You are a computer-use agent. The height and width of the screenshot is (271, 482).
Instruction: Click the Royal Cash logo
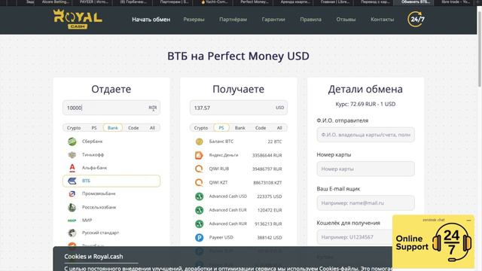(78, 19)
